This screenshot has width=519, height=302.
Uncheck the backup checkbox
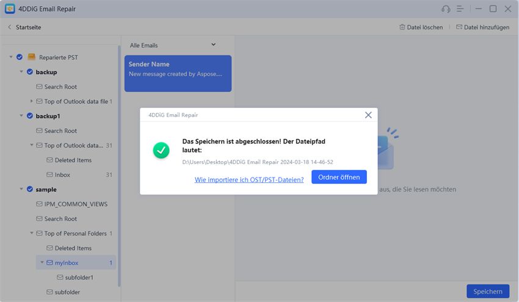(30, 72)
